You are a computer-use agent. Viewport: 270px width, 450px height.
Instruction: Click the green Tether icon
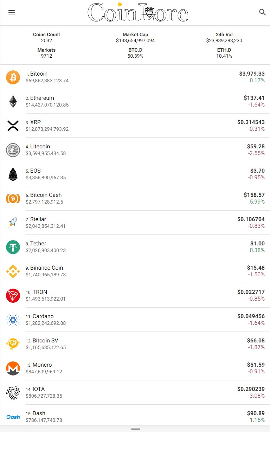13,247
